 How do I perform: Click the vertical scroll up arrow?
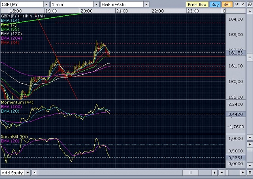click(x=250, y=11)
